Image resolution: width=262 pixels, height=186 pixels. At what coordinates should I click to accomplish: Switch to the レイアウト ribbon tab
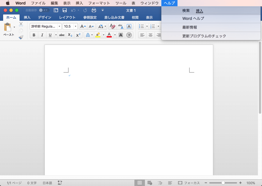pyautogui.click(x=67, y=17)
